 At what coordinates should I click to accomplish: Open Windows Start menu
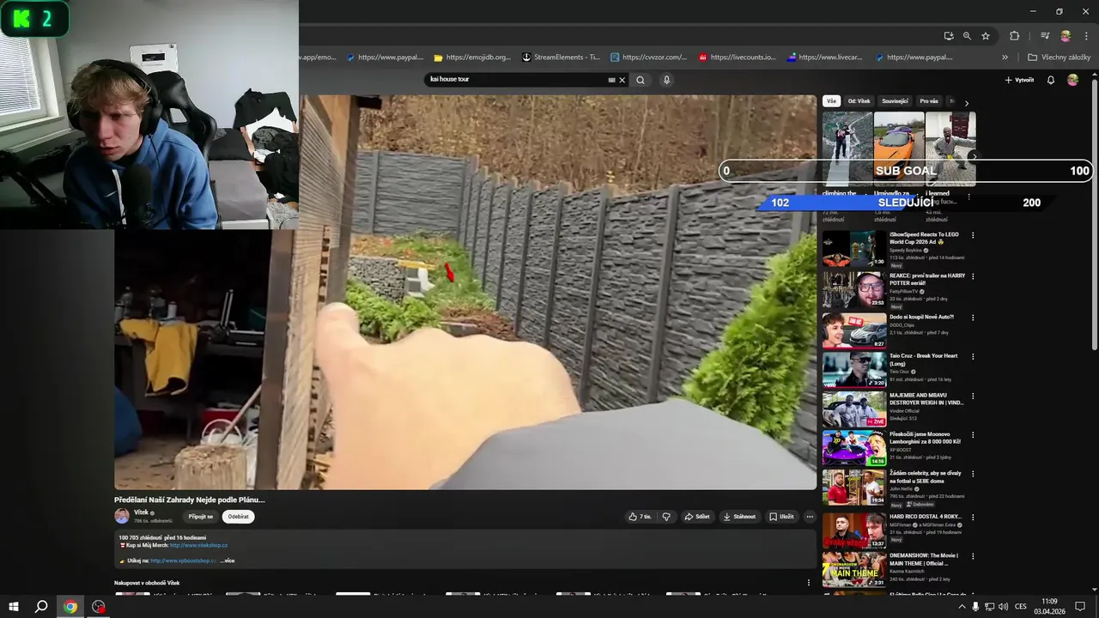coord(13,607)
